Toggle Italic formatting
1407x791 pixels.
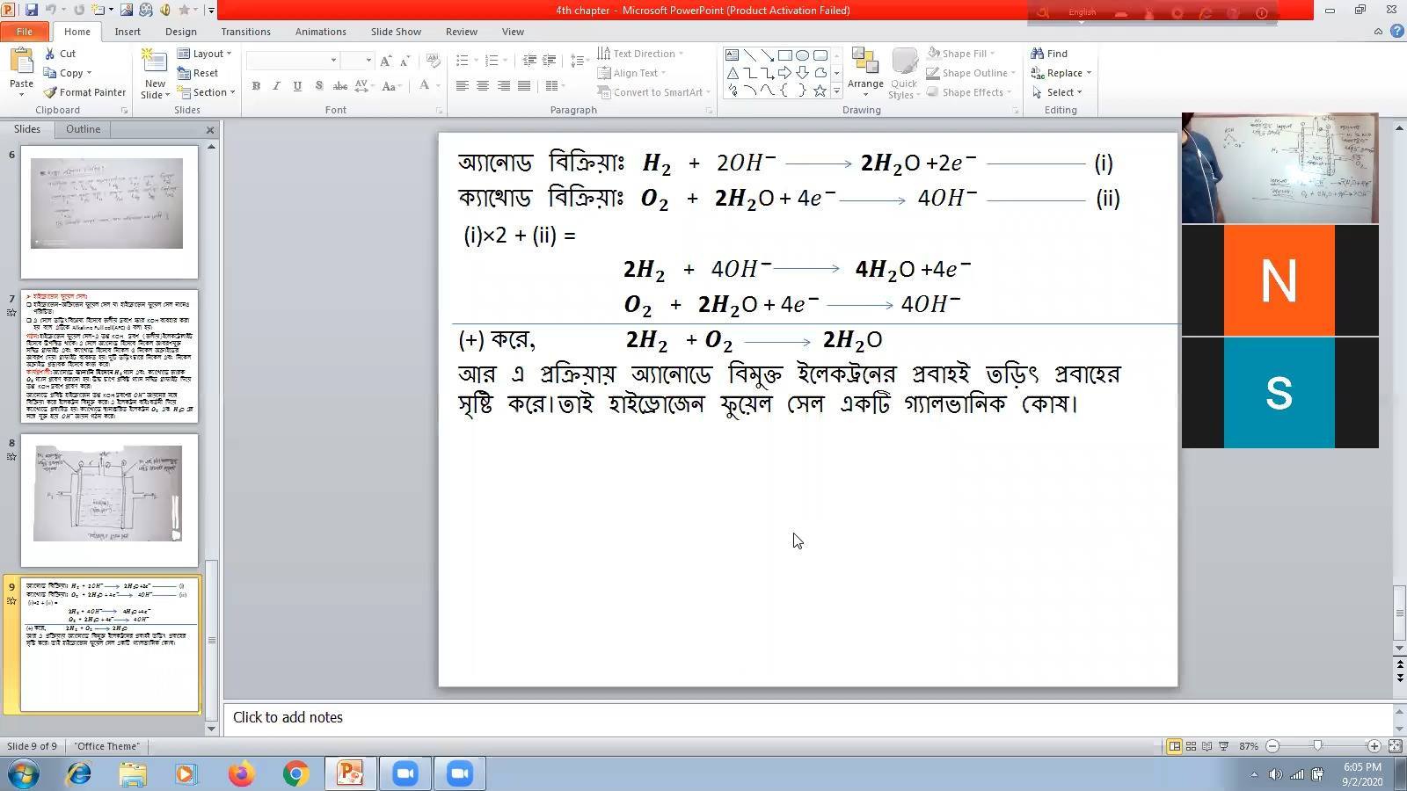click(276, 86)
